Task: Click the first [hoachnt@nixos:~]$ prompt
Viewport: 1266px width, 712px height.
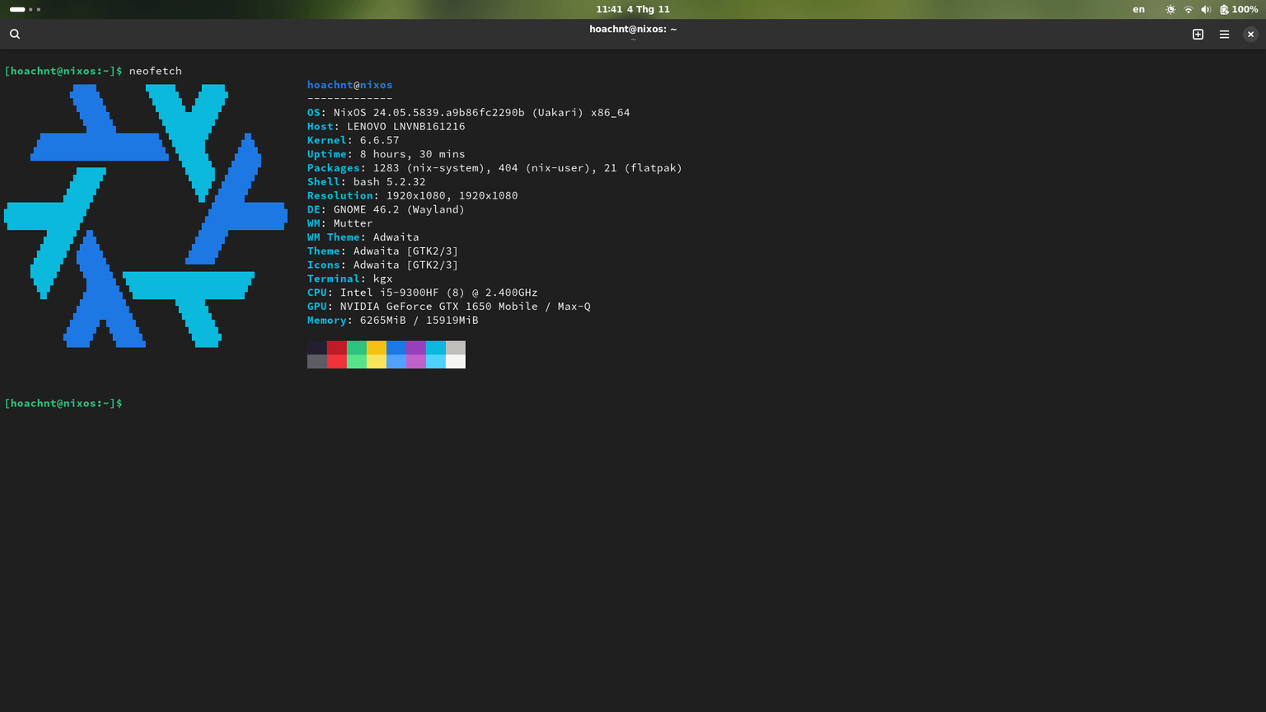Action: click(x=63, y=71)
